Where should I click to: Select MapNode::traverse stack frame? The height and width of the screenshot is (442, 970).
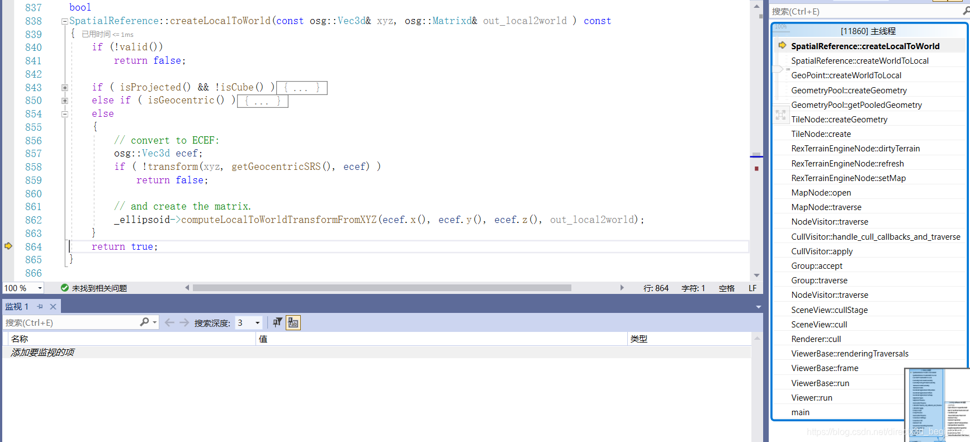[826, 207]
